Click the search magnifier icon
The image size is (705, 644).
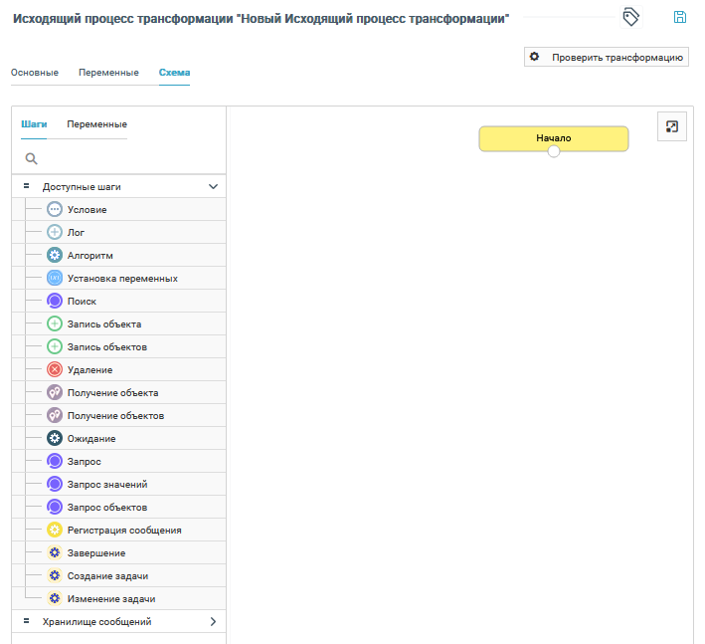(31, 158)
